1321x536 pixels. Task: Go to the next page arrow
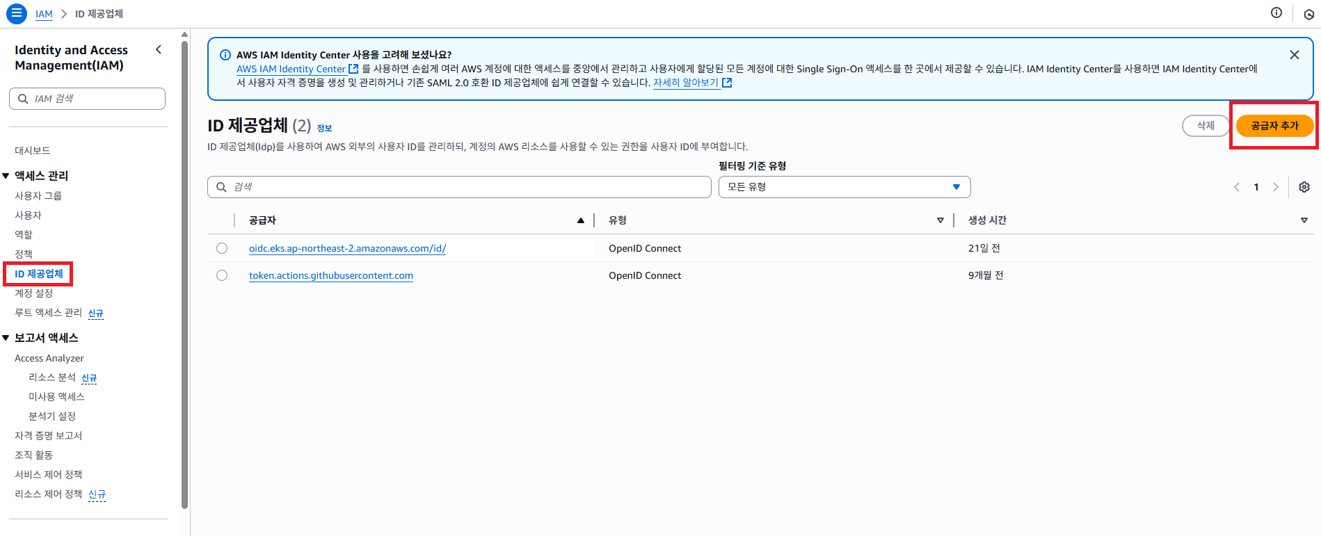[1276, 187]
